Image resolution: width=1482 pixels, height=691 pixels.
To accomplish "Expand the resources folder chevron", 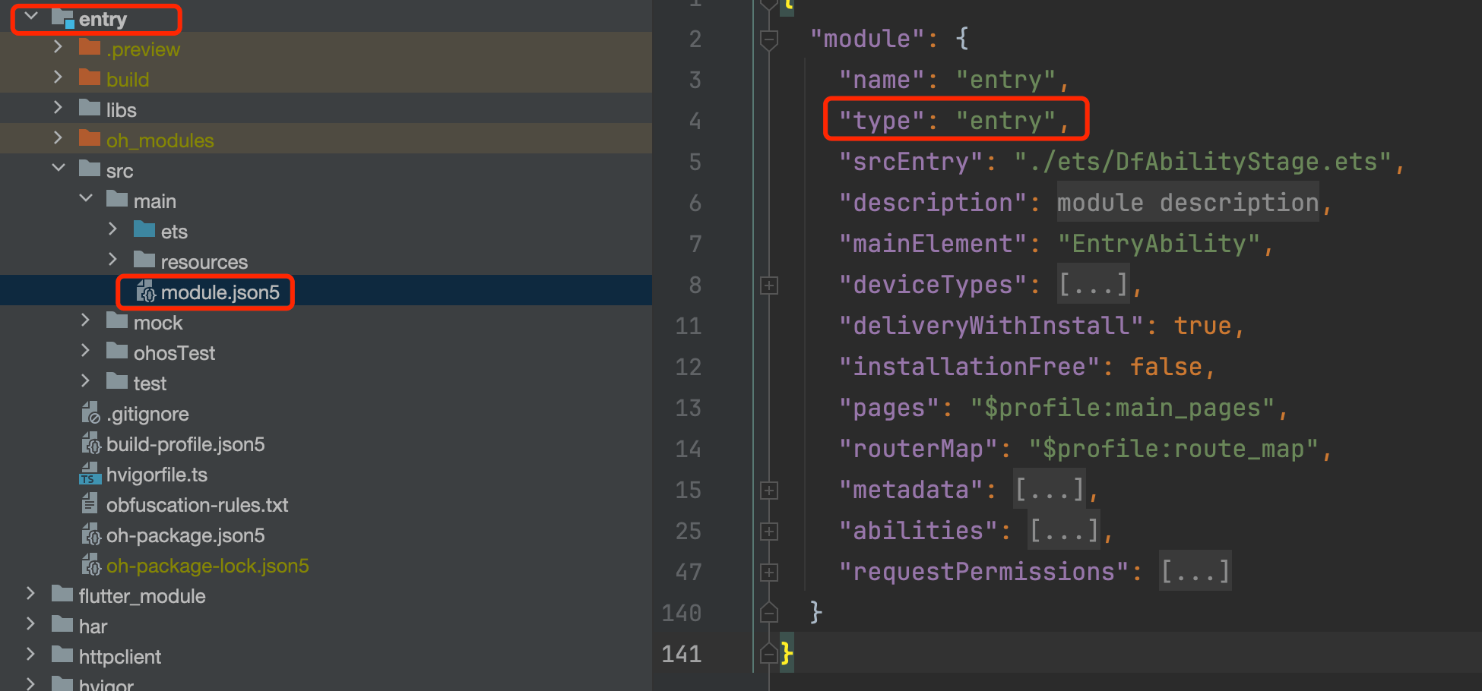I will tap(112, 260).
